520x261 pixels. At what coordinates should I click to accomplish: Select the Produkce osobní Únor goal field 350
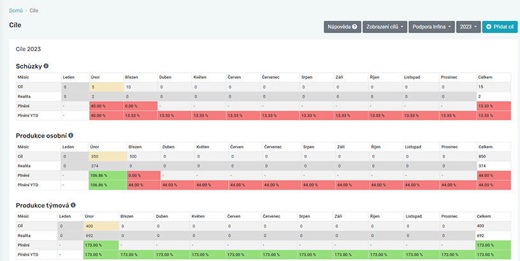(107, 156)
